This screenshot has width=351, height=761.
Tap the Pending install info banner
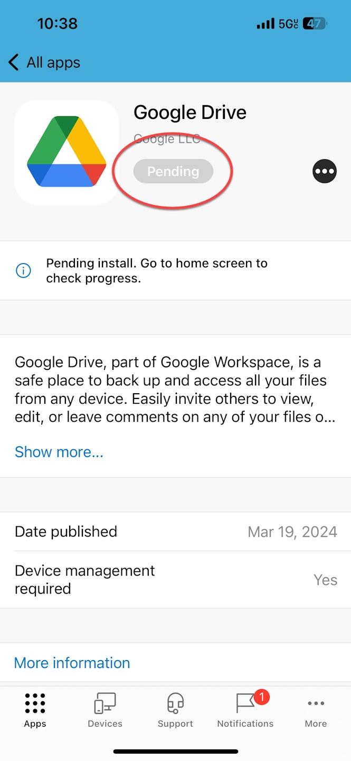coord(175,271)
